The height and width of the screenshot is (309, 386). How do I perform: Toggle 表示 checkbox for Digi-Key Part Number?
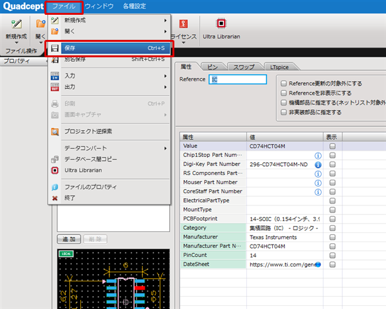click(x=333, y=164)
